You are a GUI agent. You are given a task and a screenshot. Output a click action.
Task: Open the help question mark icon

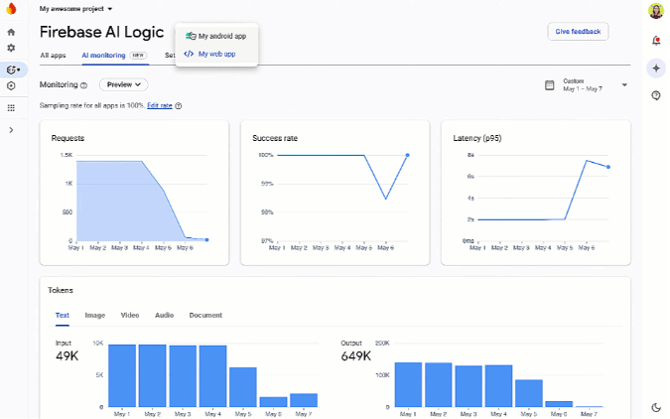(656, 95)
